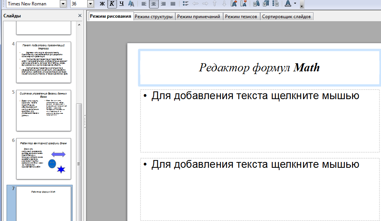
Task: Open the font size dropdown
Action: click(x=90, y=4)
